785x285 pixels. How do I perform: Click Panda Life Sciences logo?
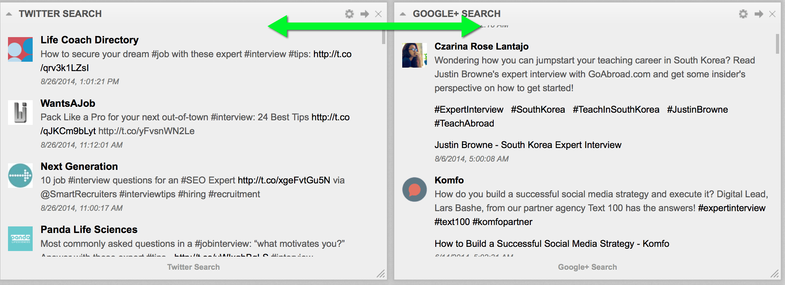point(20,239)
